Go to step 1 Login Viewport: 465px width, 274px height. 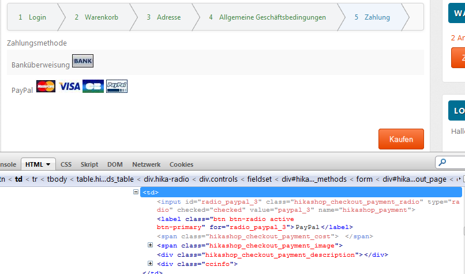pos(32,17)
